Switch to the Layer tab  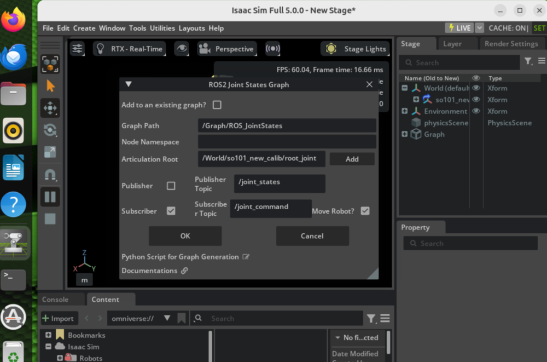pyautogui.click(x=452, y=44)
